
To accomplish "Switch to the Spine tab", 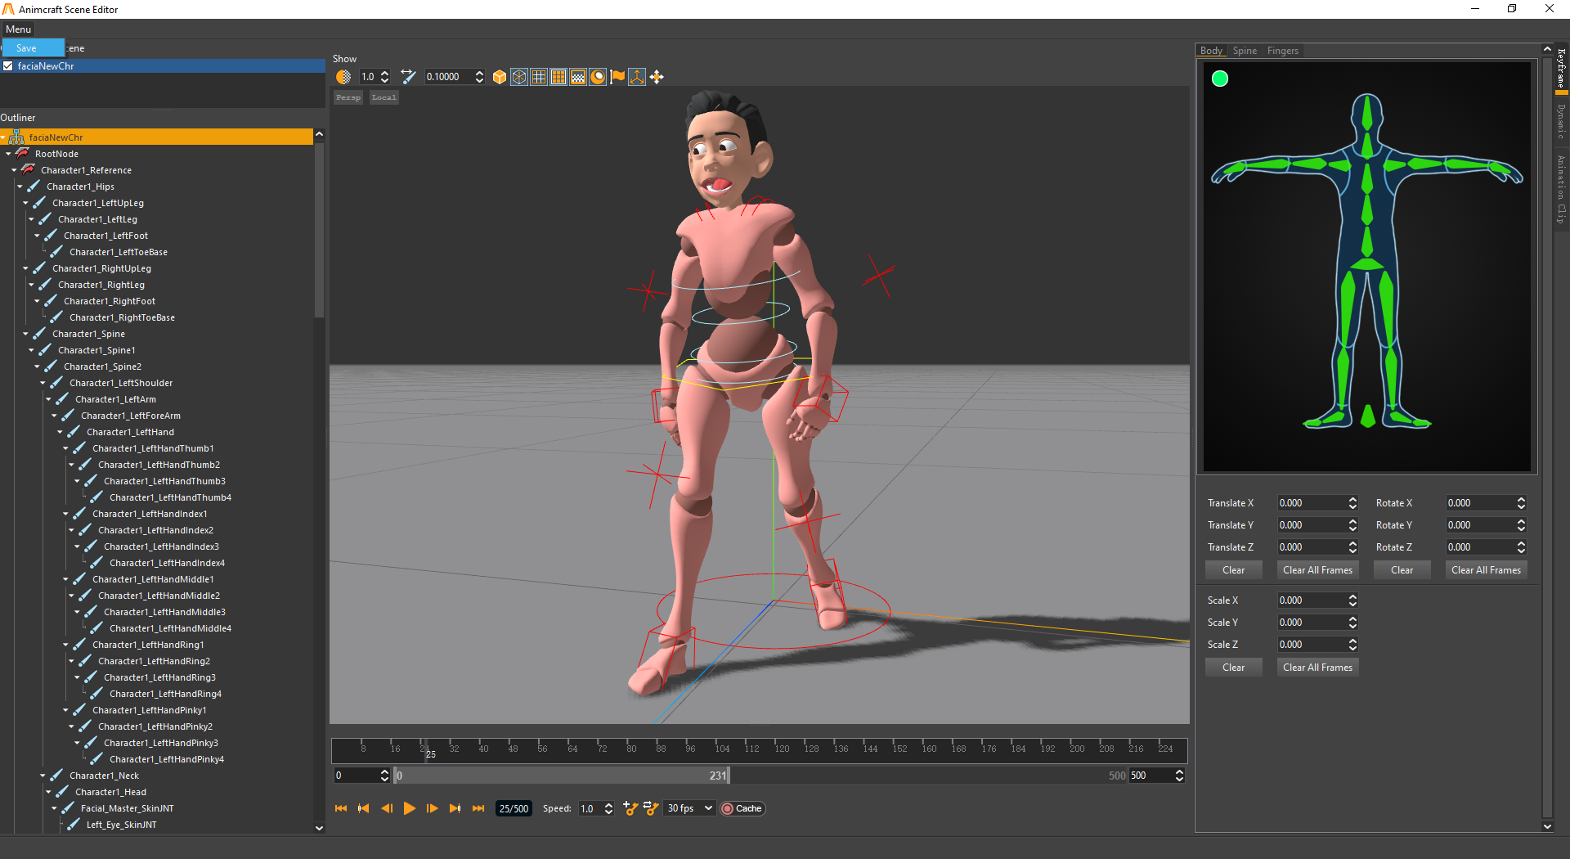I will tap(1245, 51).
